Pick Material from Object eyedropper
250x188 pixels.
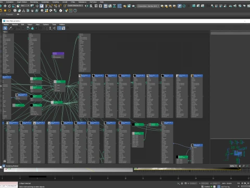pyautogui.click(x=10, y=28)
